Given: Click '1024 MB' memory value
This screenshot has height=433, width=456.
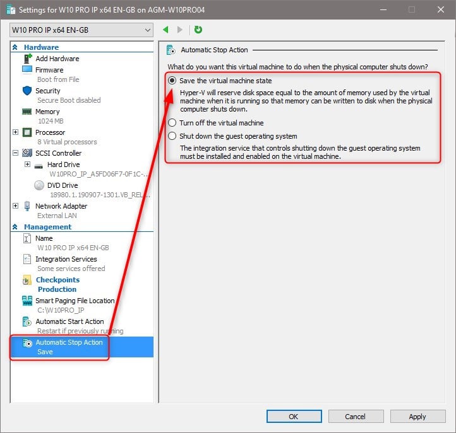Looking at the screenshot, I should tap(51, 121).
